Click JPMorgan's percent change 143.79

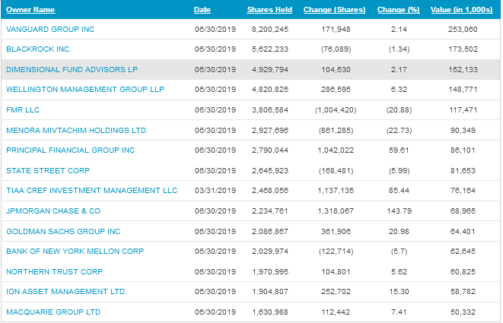coord(399,211)
